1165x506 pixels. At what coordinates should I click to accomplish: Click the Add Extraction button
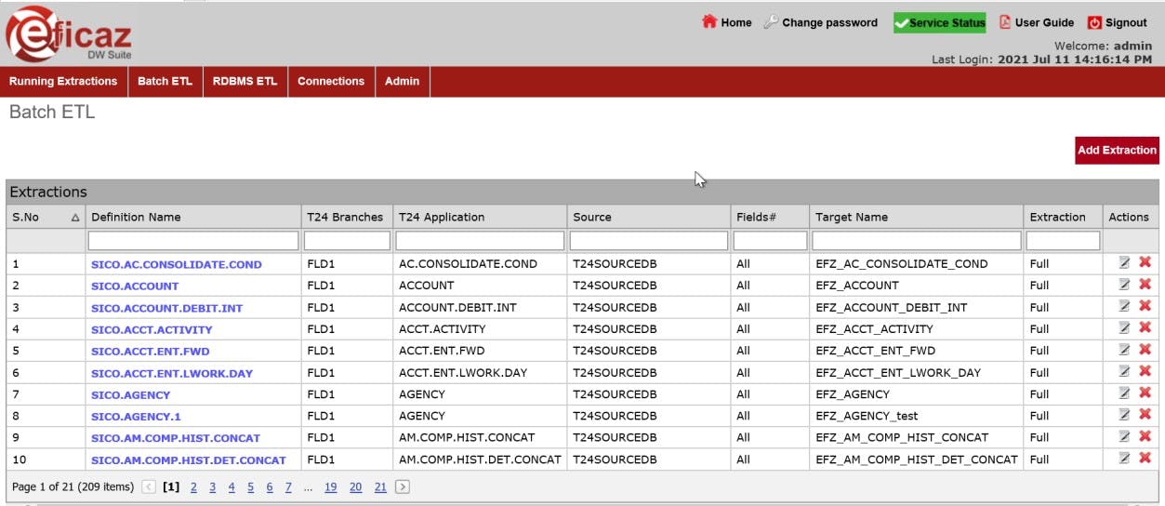(1117, 150)
